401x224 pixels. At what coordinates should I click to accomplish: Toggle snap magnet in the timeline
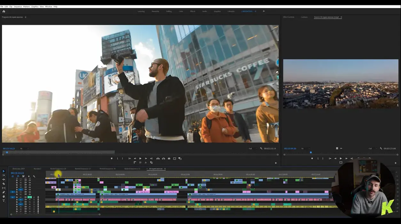coord(18,176)
